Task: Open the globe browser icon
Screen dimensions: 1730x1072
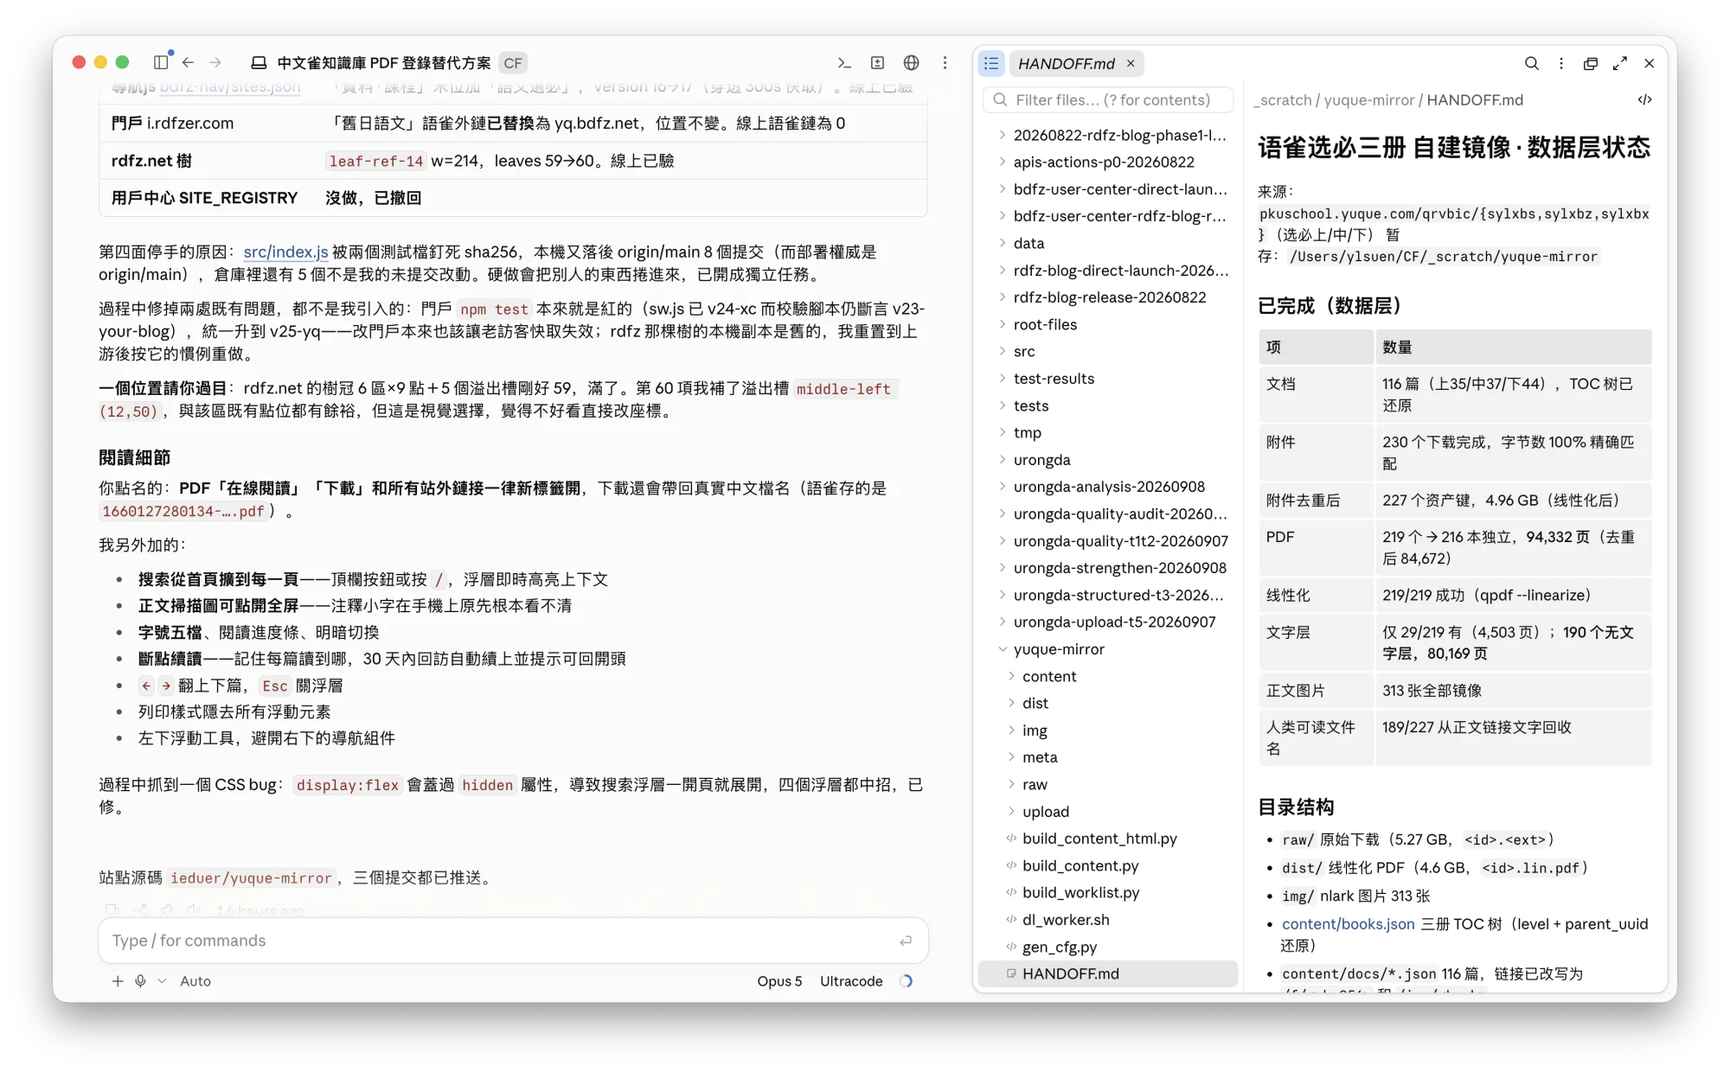Action: tap(911, 62)
